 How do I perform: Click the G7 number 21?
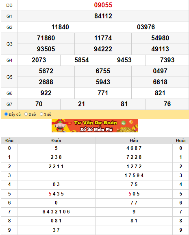coord(82,104)
